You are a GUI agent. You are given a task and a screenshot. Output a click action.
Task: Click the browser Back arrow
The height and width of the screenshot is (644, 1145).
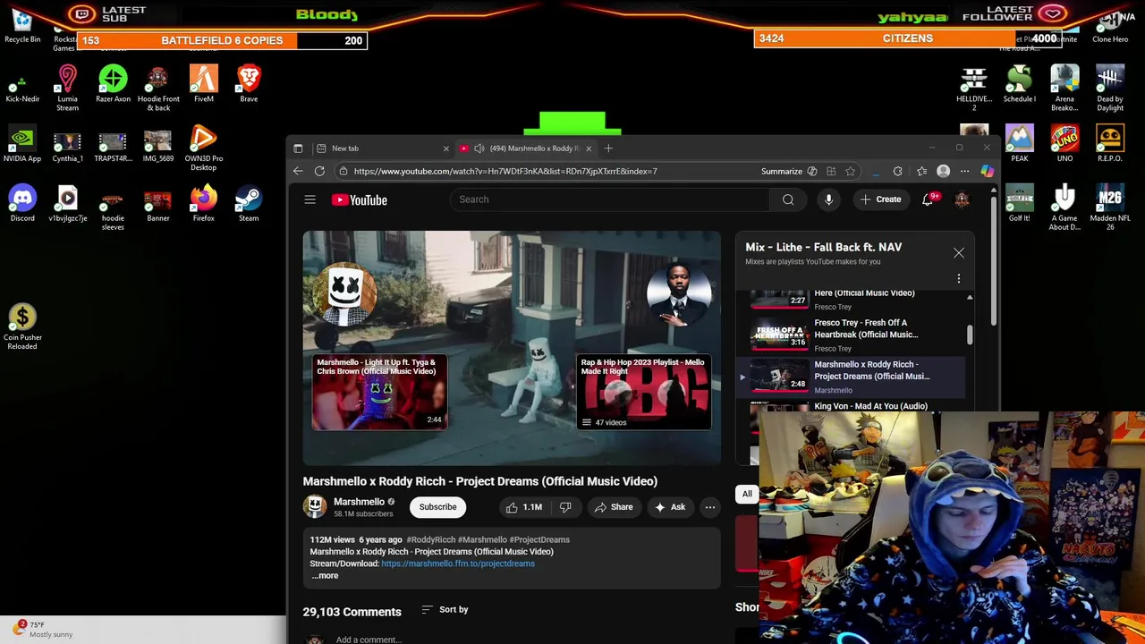(x=298, y=171)
